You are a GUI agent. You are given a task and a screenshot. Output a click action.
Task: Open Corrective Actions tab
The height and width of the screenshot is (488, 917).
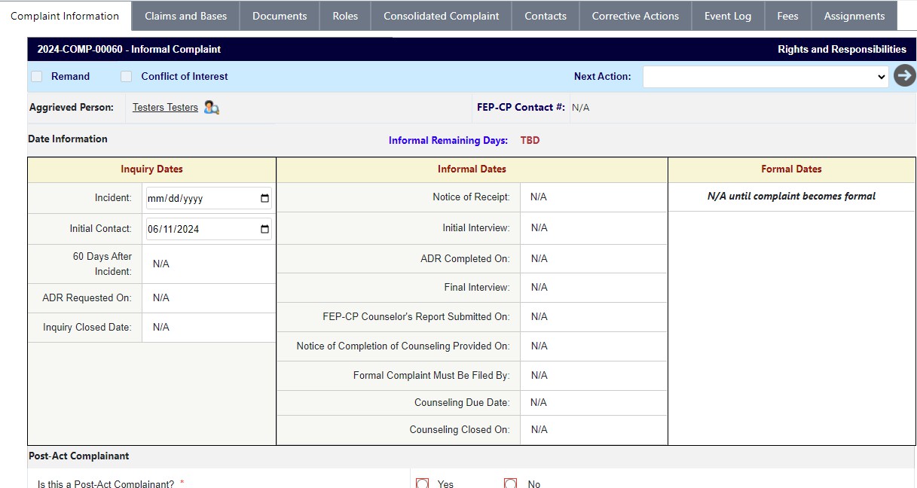[x=635, y=16]
